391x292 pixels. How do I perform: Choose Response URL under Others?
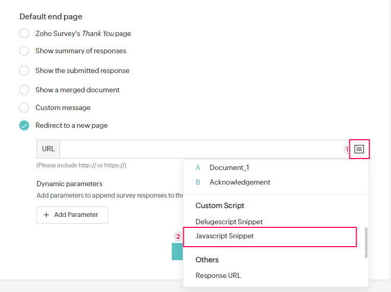point(218,276)
